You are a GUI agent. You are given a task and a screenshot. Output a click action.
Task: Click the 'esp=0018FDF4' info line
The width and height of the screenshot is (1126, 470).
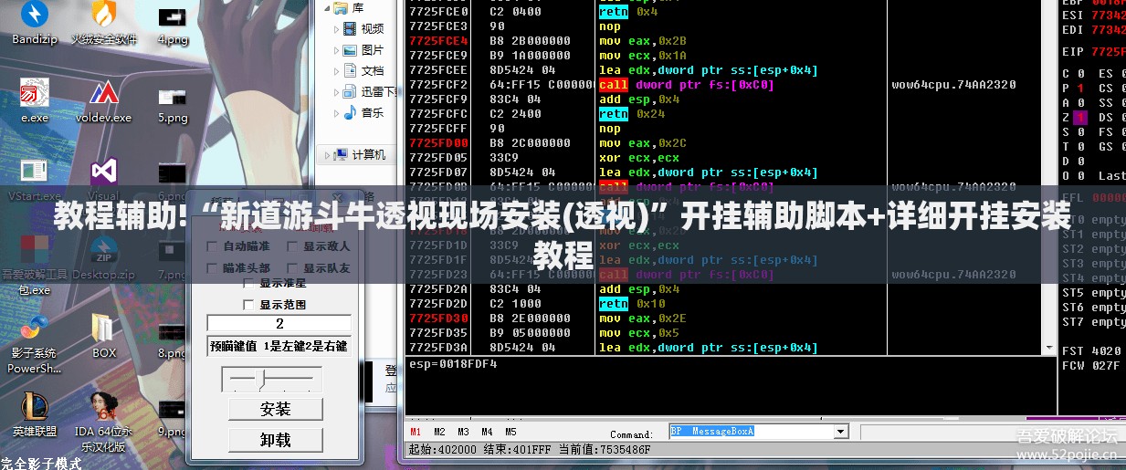(453, 364)
